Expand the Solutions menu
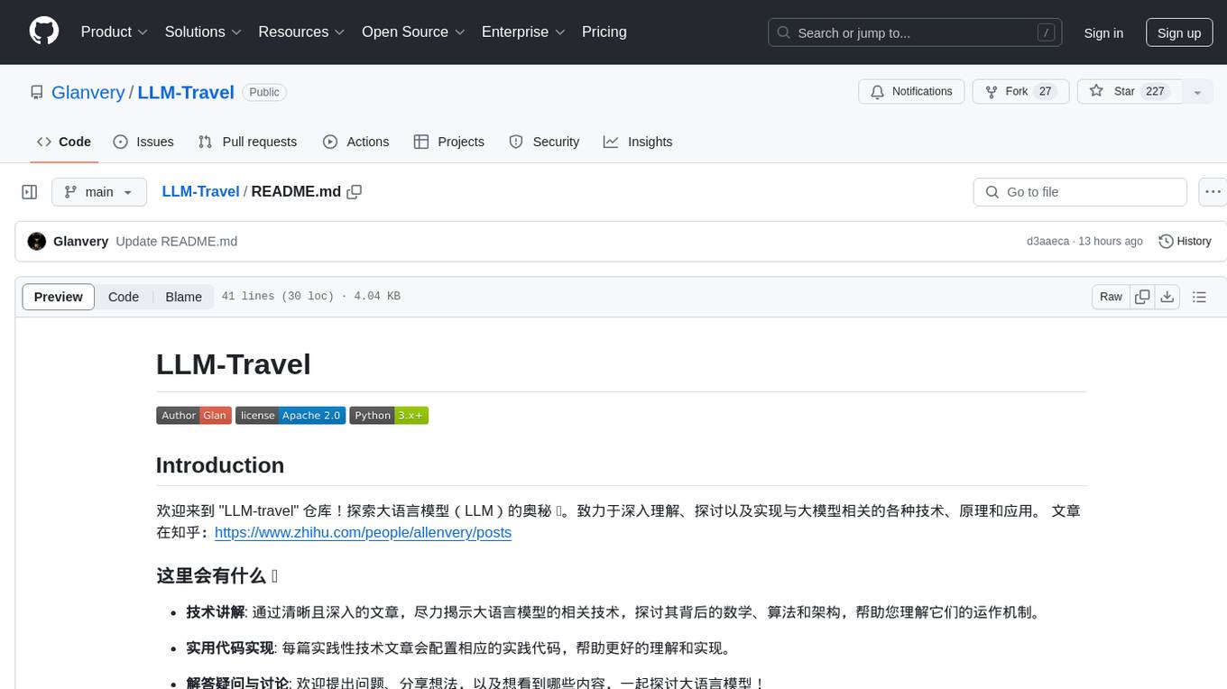 coord(203,32)
